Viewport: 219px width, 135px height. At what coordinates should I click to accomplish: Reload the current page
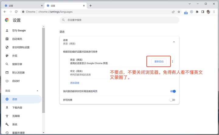click(x=16, y=12)
